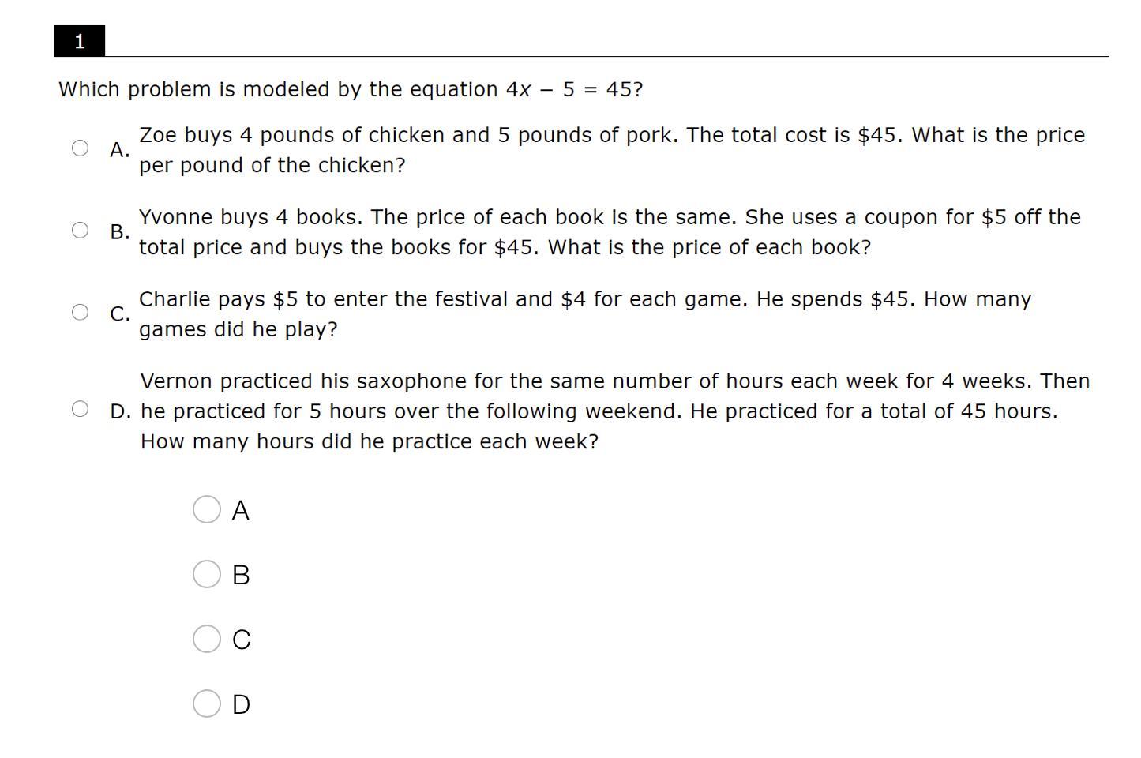
Task: Choose large answer bubble B at bottom
Action: 207,574
